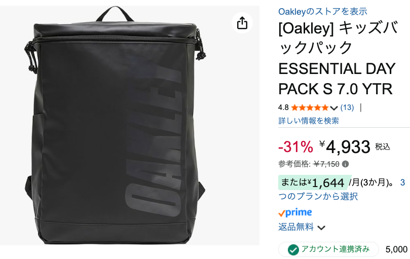Click the red -31% discount label
410x259 pixels.
click(295, 146)
